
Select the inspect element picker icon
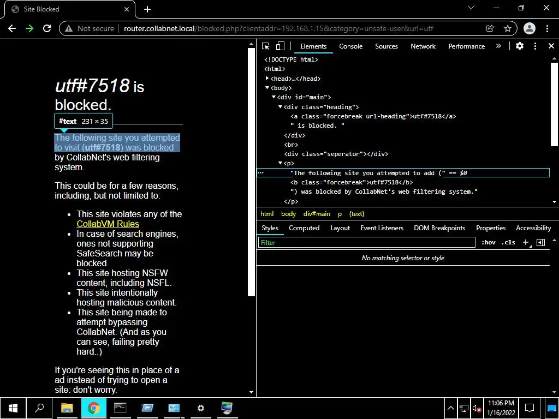coord(266,46)
